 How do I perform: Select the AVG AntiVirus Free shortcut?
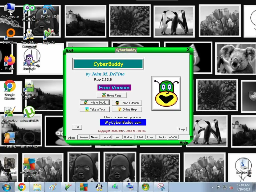coord(29,167)
